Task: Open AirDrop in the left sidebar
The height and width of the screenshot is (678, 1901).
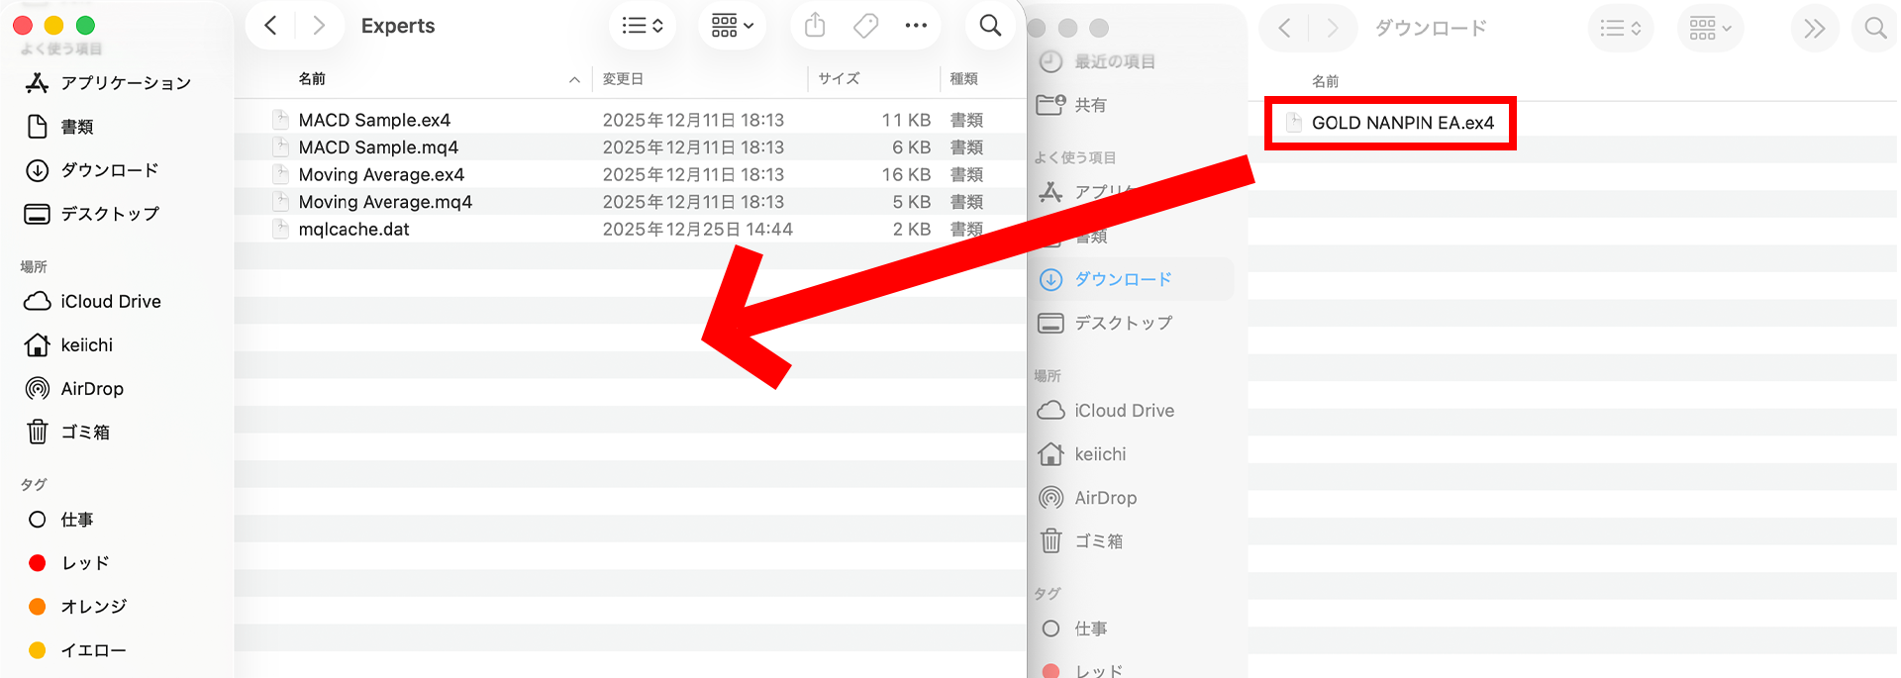Action: tap(91, 389)
